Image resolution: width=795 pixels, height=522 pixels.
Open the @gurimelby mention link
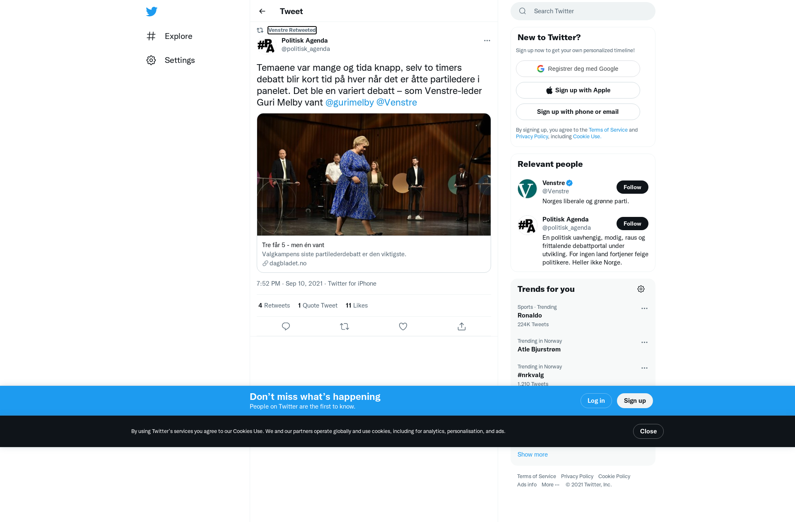point(349,103)
